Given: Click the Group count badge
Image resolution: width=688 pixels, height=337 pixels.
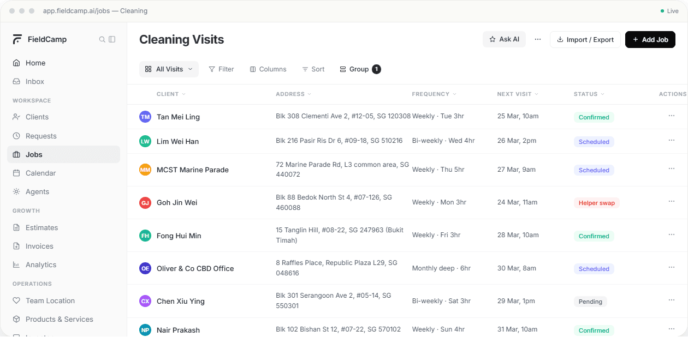Looking at the screenshot, I should 376,69.
